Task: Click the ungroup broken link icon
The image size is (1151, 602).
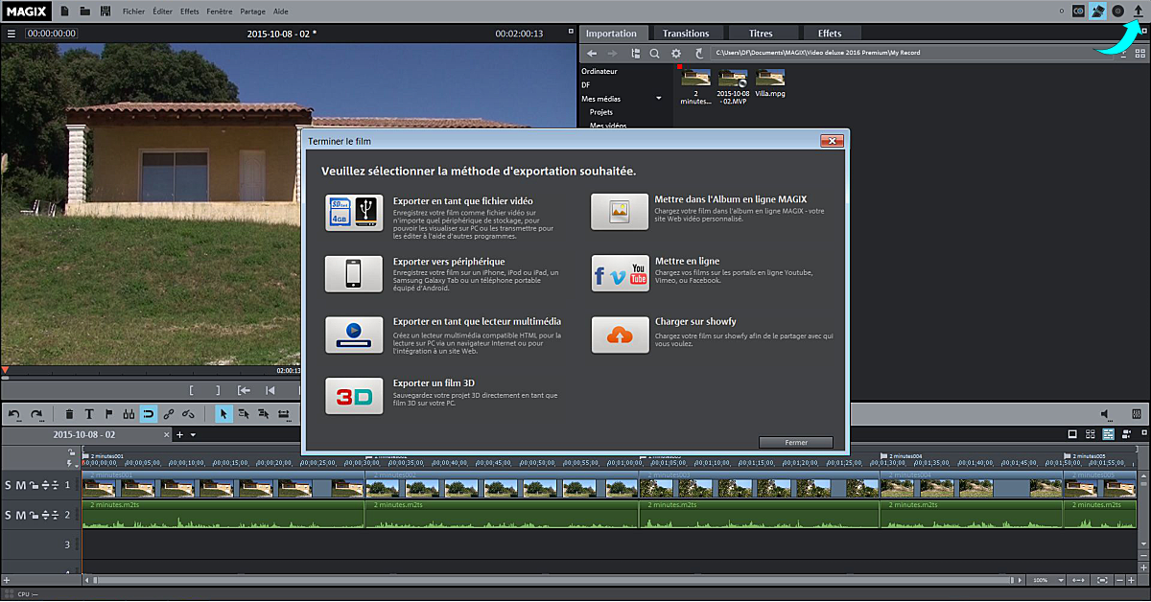Action: tap(188, 414)
